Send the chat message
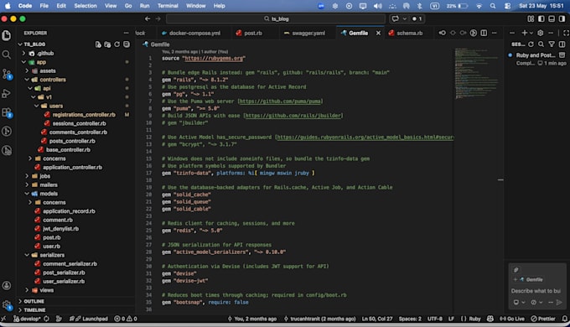Screen dimensions: 570x327 click(559, 303)
